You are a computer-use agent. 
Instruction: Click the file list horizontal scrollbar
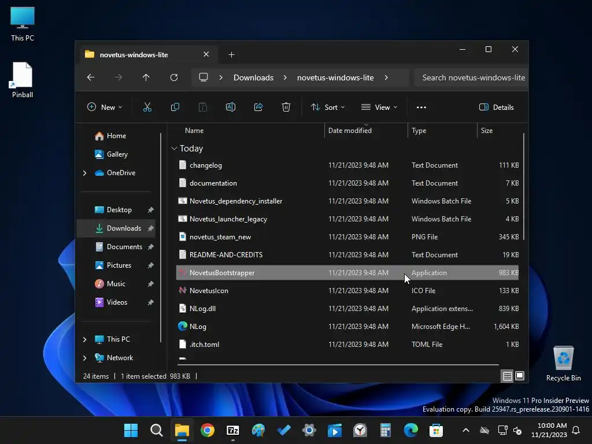coord(338,365)
